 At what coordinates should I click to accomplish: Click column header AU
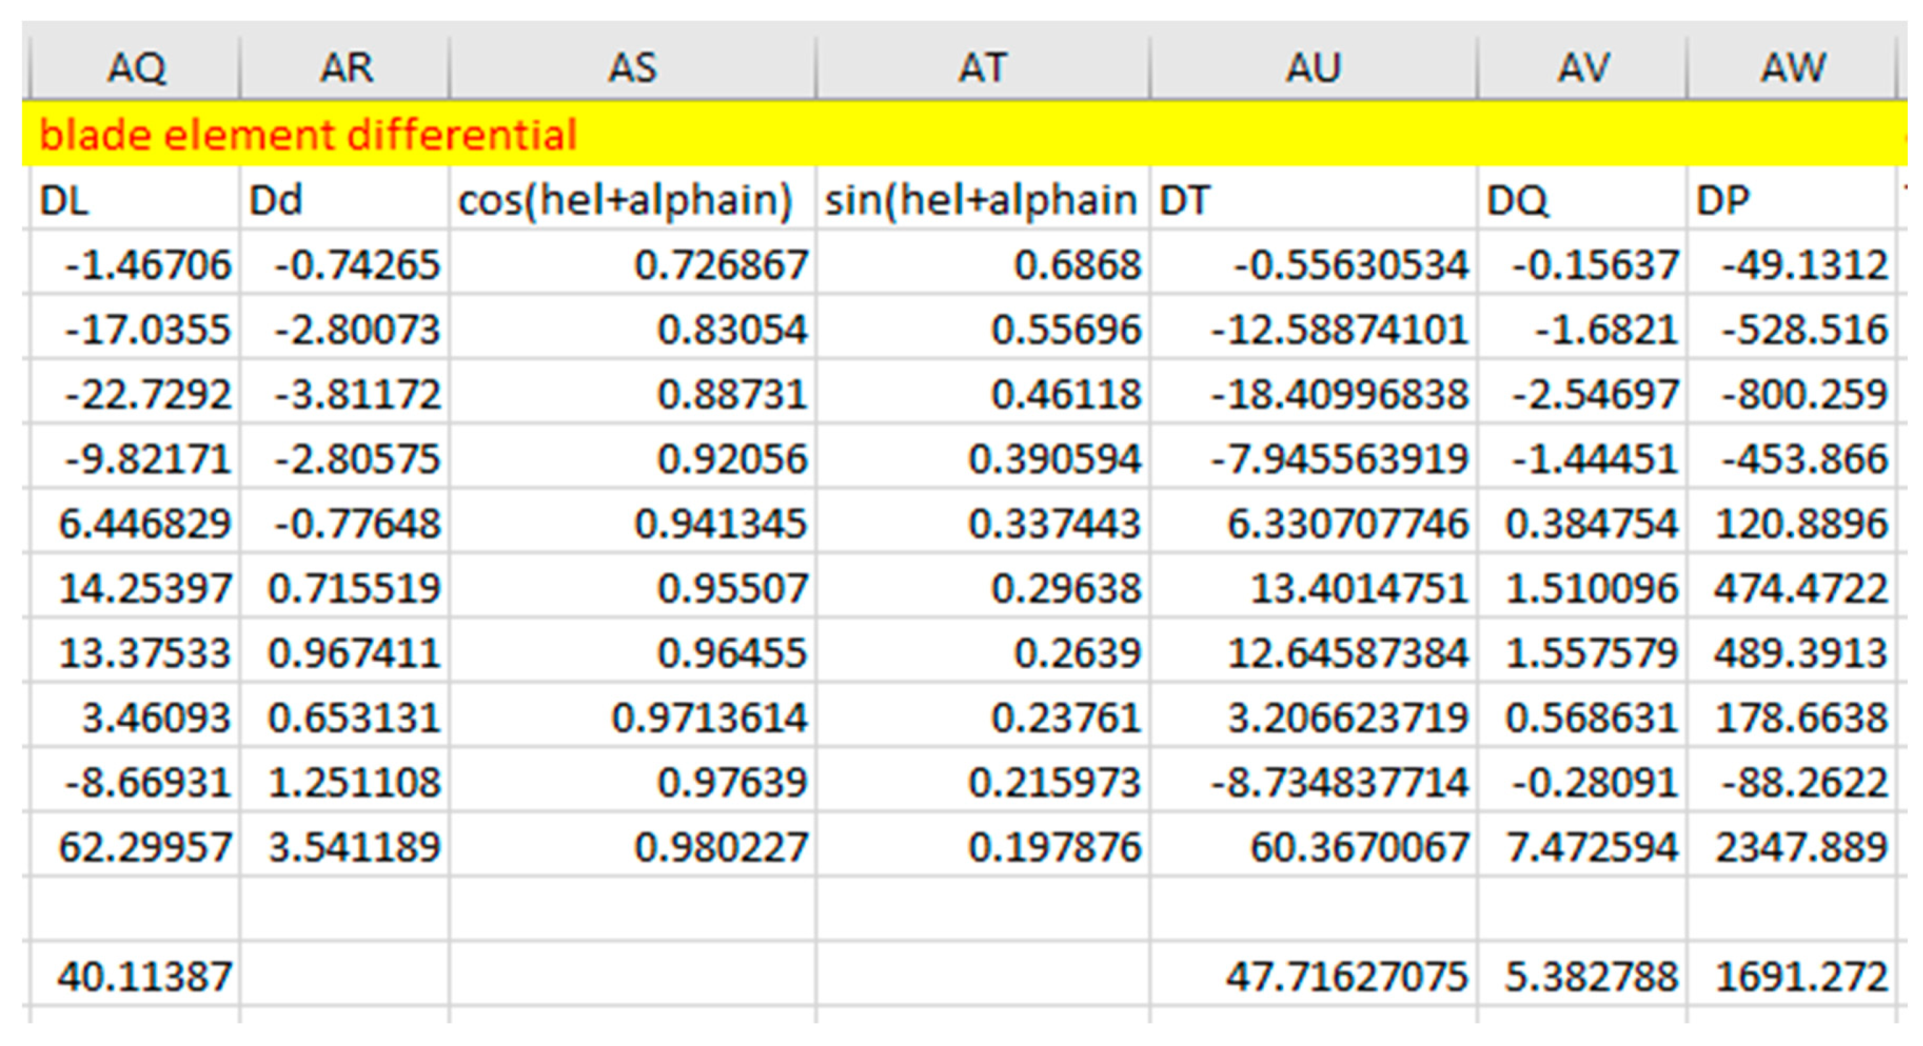click(x=1313, y=68)
